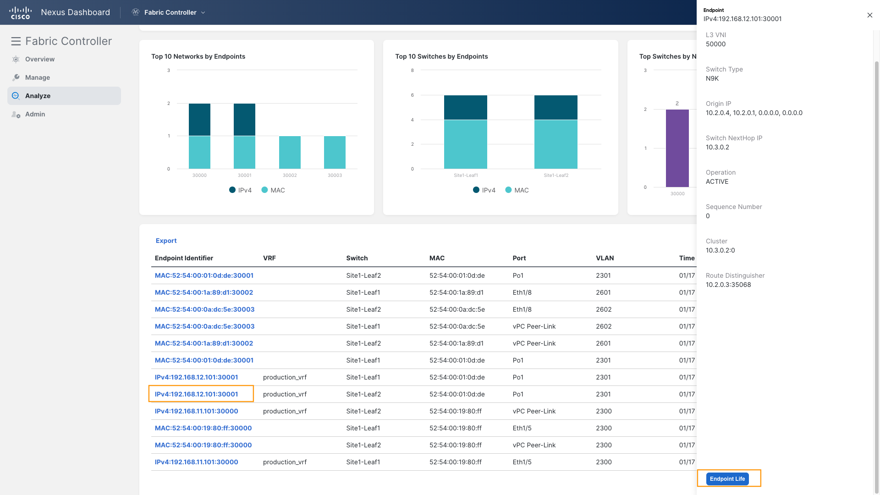Click the Endpoint Identifier column header
The image size is (880, 495).
click(x=184, y=258)
